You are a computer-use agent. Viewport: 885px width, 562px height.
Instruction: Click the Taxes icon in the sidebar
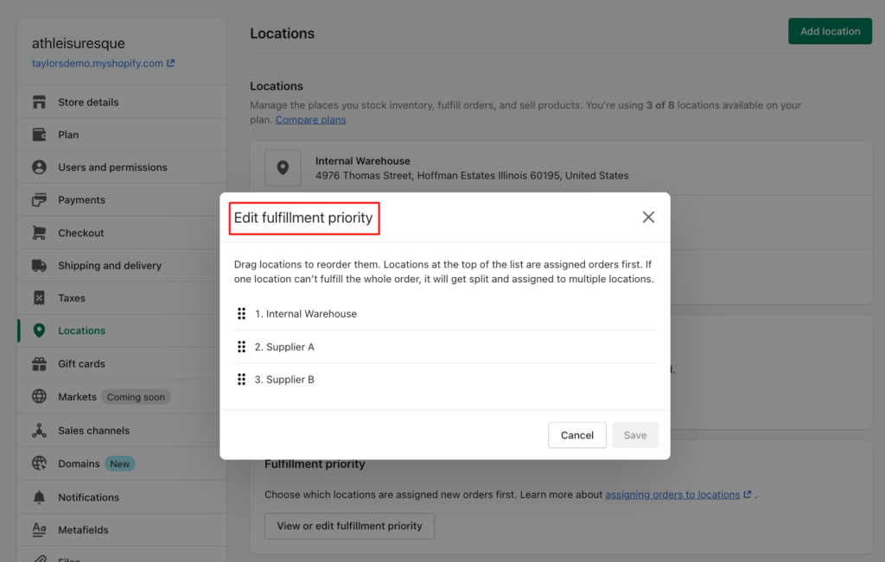[x=40, y=298]
